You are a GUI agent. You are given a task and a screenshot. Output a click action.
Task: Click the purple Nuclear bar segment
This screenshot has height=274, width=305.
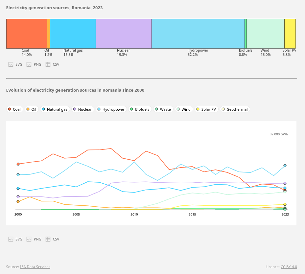coord(124,34)
